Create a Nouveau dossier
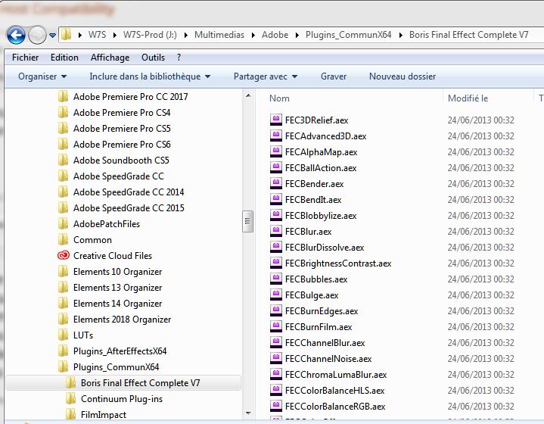 [x=403, y=76]
